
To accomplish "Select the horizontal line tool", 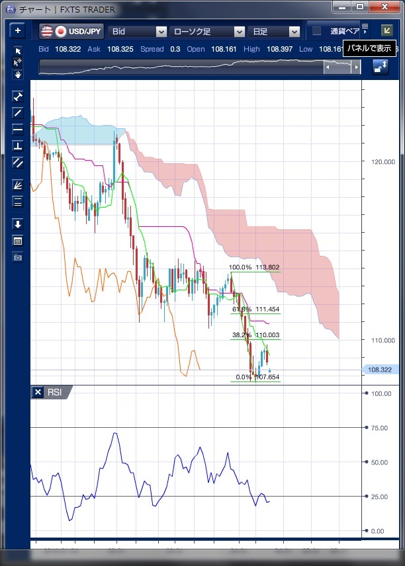I will pos(18,129).
